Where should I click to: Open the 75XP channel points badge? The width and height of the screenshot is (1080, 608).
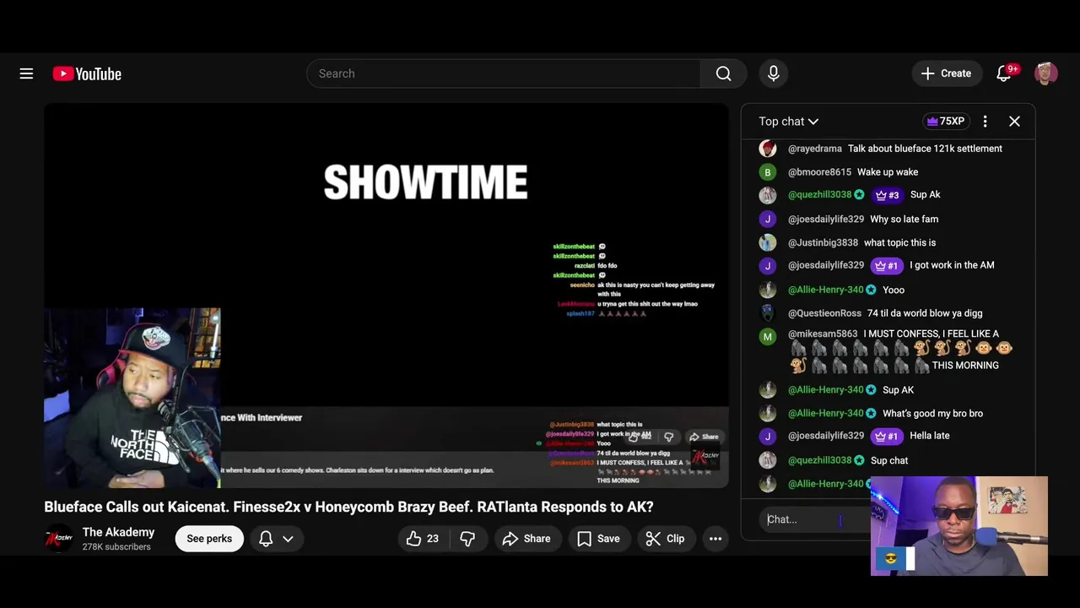tap(945, 122)
